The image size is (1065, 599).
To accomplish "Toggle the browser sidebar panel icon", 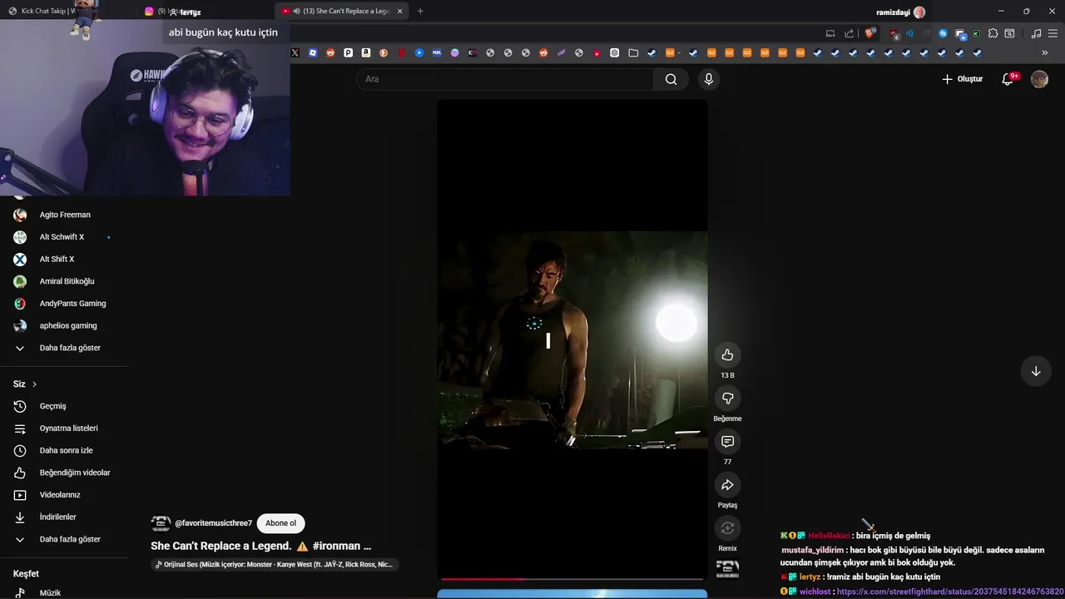I will [1009, 33].
